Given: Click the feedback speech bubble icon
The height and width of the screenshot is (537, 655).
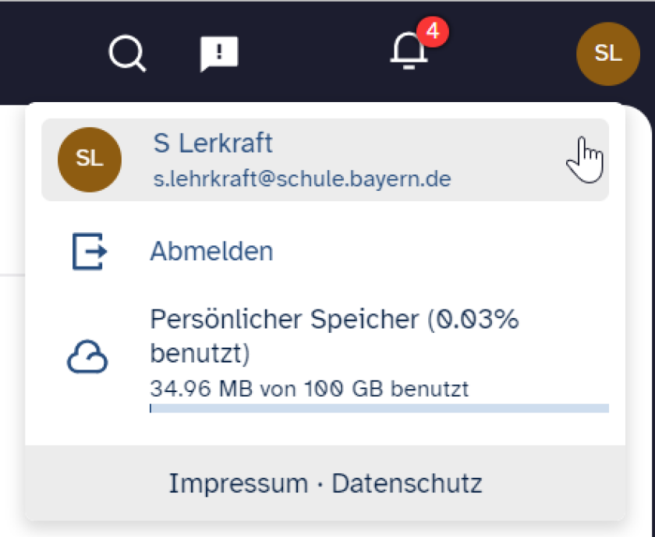Looking at the screenshot, I should [x=219, y=54].
